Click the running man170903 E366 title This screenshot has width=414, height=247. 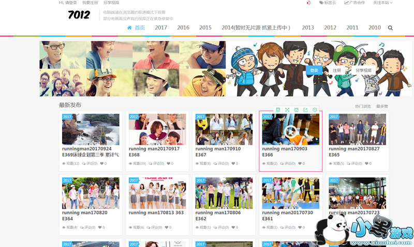tap(285, 152)
